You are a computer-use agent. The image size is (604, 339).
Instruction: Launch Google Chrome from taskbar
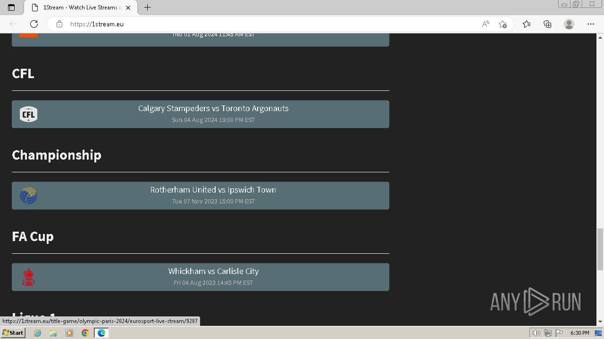coord(85,333)
